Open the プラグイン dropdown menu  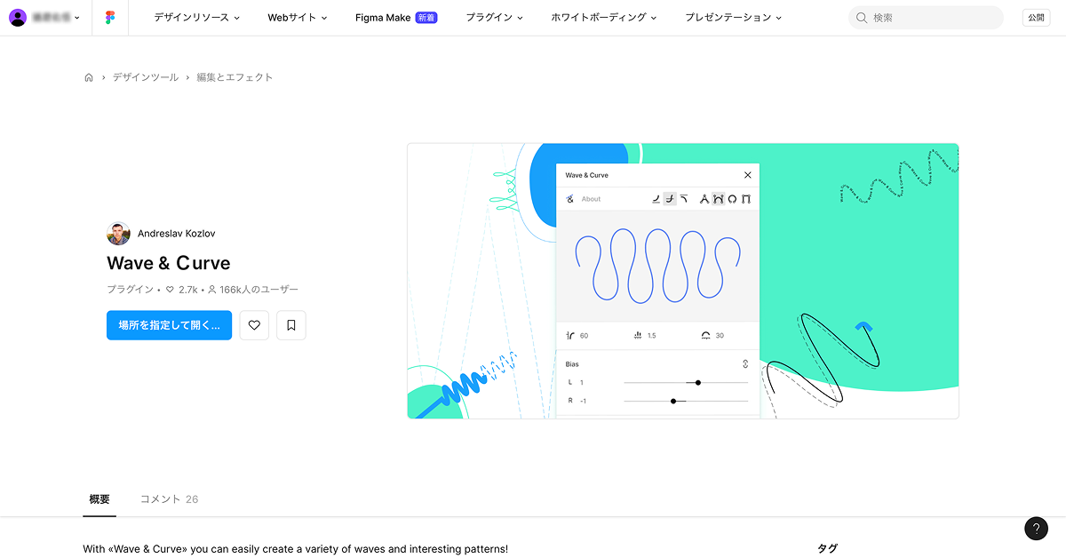tap(494, 18)
